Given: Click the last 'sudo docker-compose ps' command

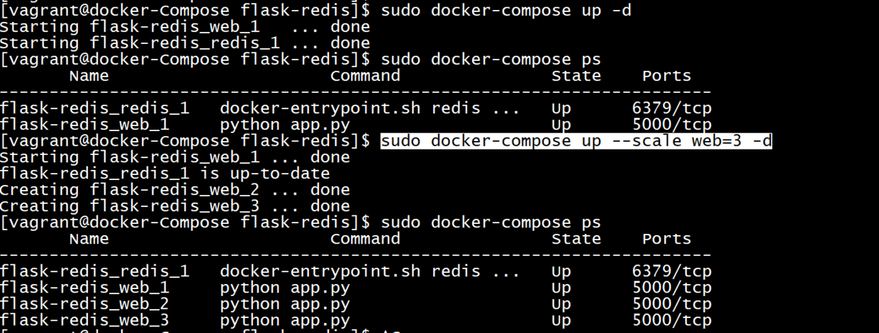Looking at the screenshot, I should (x=491, y=222).
